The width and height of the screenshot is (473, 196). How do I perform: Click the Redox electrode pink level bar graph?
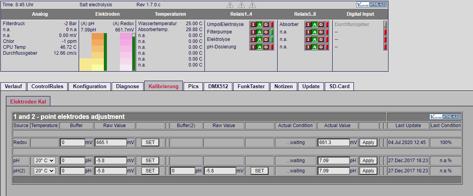click(126, 52)
